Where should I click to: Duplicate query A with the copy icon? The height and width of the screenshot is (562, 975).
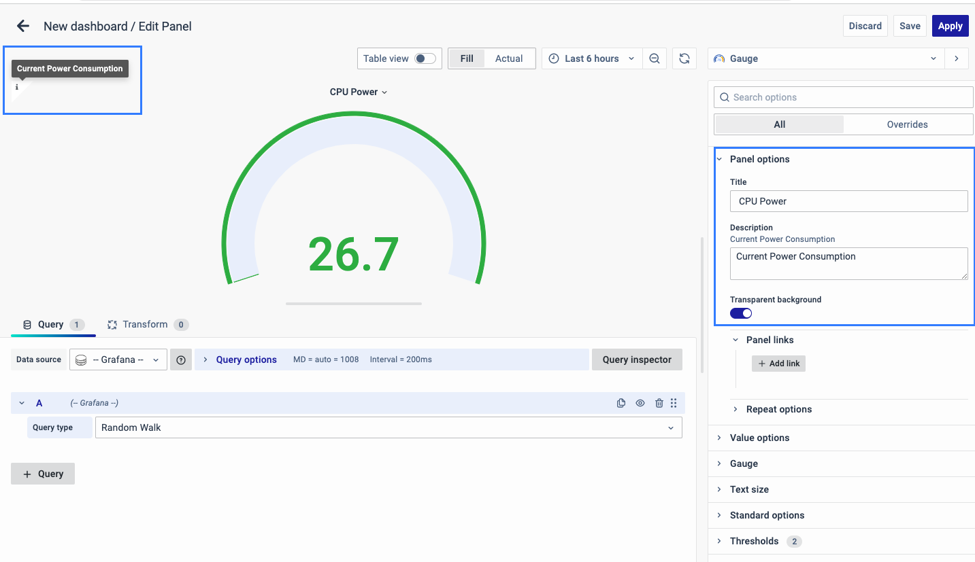coord(621,403)
